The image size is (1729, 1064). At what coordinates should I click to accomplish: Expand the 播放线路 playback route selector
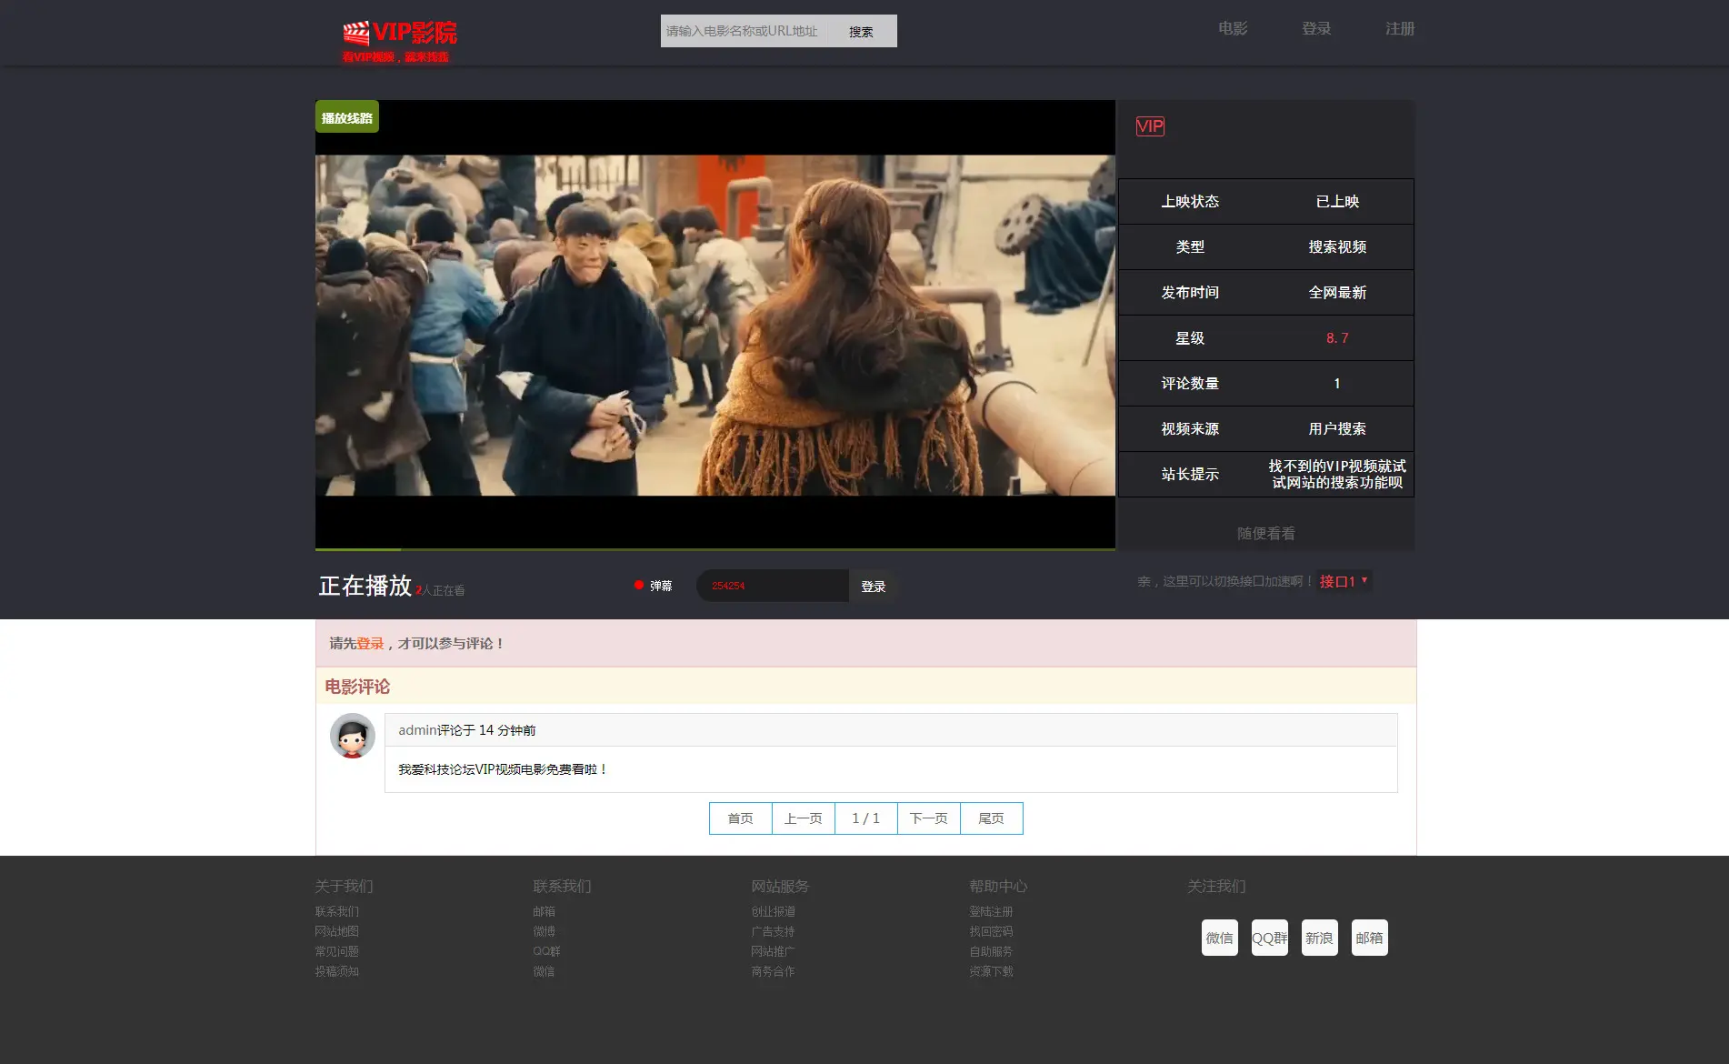347,117
